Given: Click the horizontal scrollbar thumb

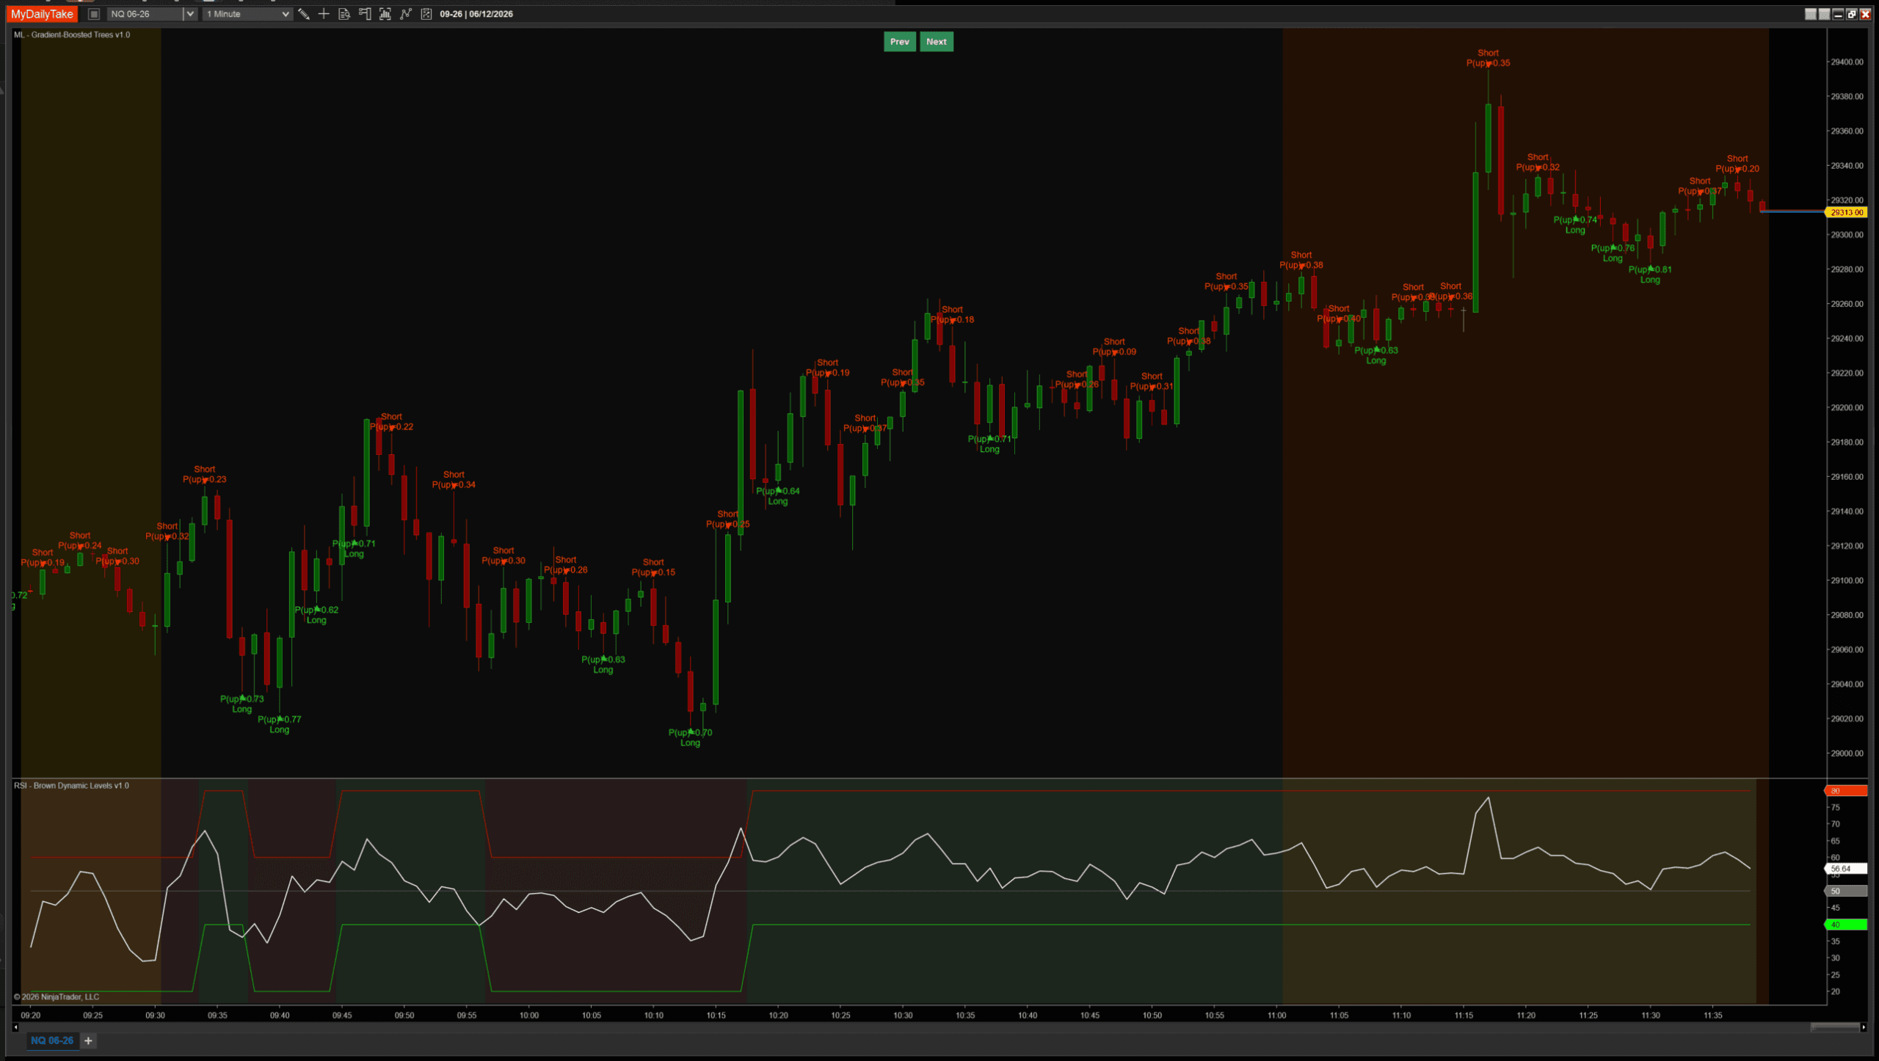Looking at the screenshot, I should point(1835,1027).
